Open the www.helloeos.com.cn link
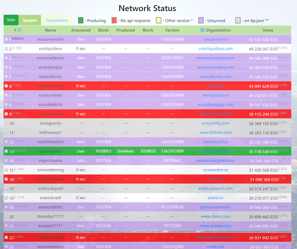This screenshot has height=249, width=297. coord(215,237)
